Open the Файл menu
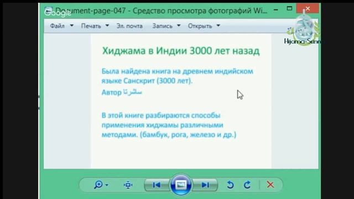Image resolution: width=354 pixels, height=199 pixels. 58,26
